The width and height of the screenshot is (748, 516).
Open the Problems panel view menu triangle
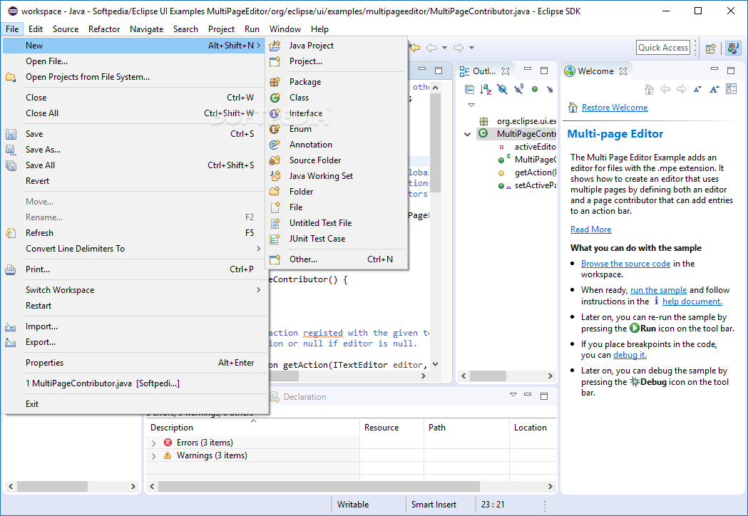pos(513,395)
